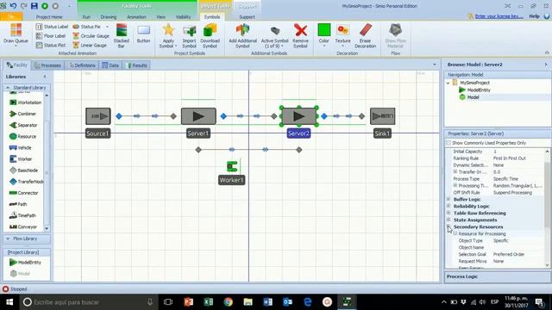This screenshot has width=552, height=310.
Task: Select ModelEntity in navigation tree
Action: (x=475, y=90)
